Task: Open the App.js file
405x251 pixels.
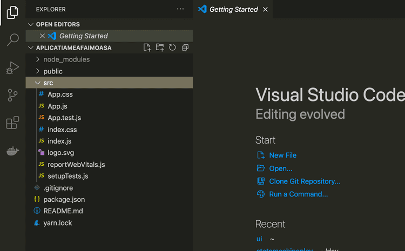Action: 57,106
